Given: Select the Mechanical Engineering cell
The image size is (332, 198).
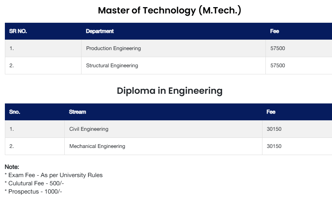Looking at the screenshot, I should [x=97, y=146].
